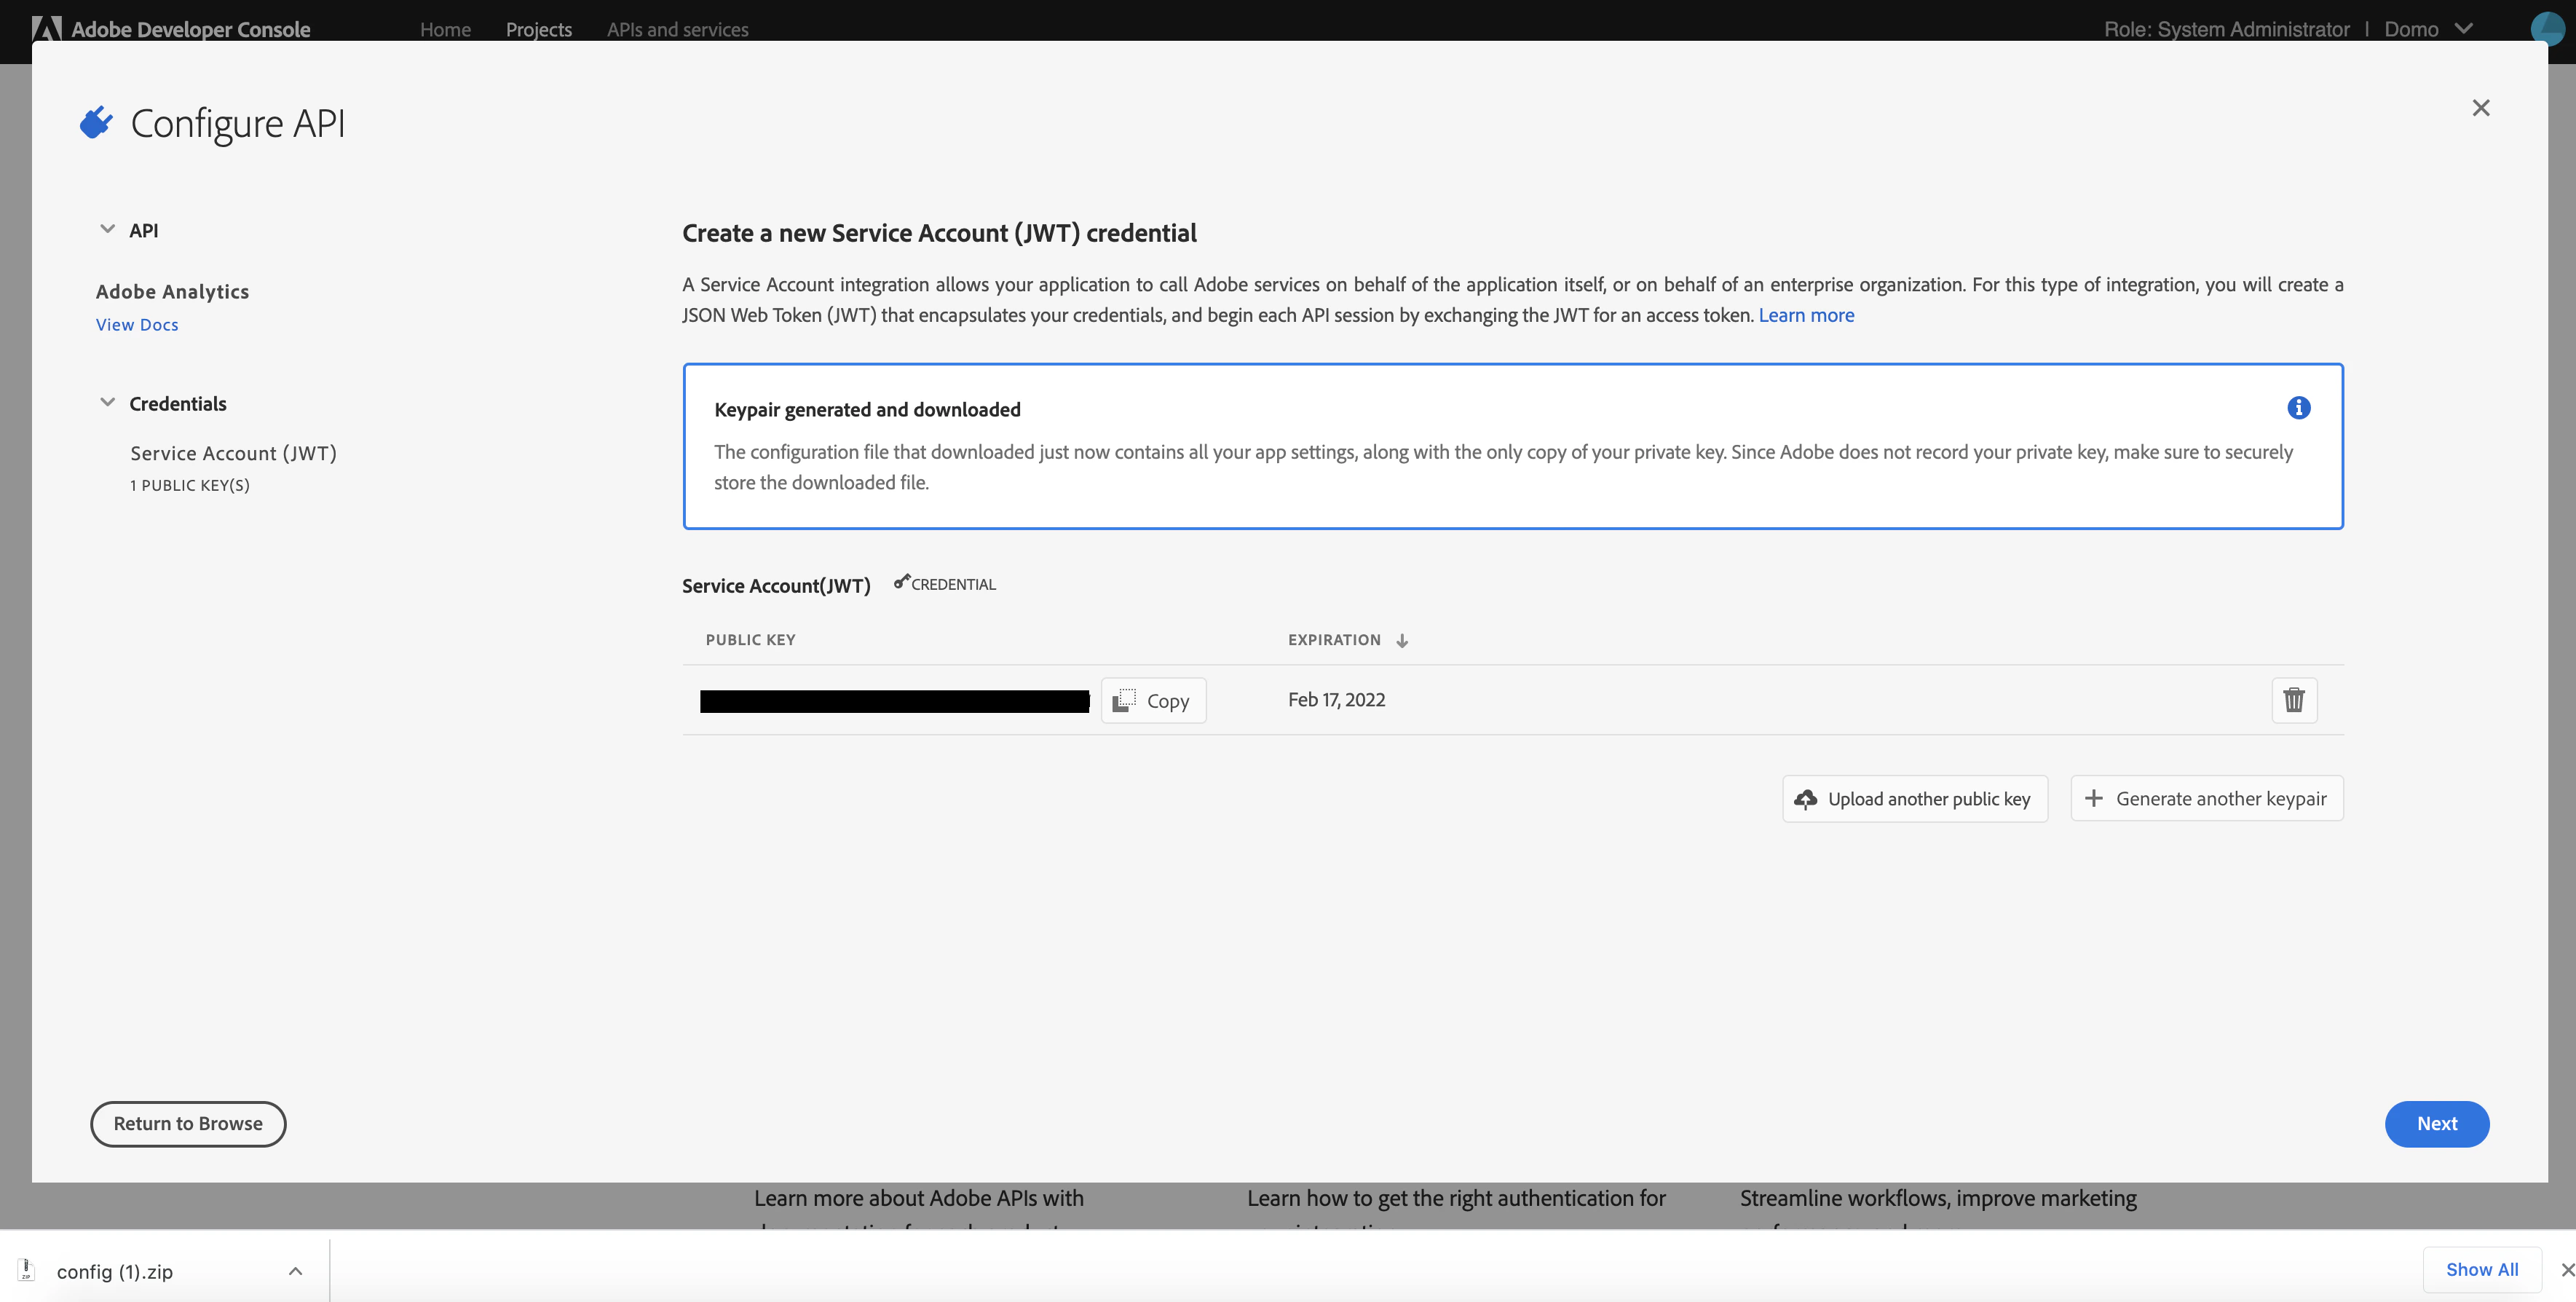Screen dimensions: 2576x1302
Task: Click the Role: System Administrator label
Action: tap(2227, 30)
